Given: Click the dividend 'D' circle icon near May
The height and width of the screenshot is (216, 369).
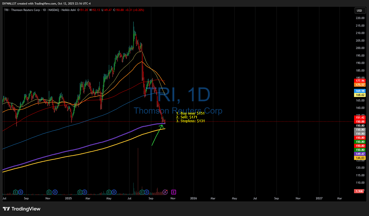Looking at the screenshot, I should pos(114,192).
